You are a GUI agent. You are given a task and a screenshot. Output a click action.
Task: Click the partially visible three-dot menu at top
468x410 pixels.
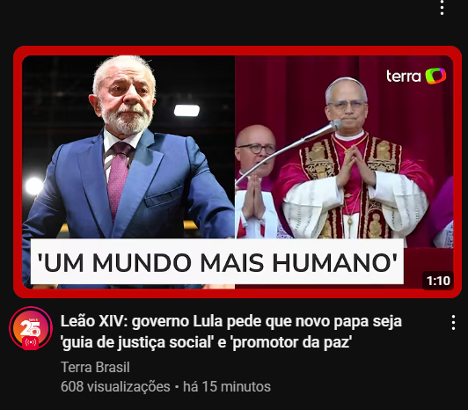coord(442,7)
